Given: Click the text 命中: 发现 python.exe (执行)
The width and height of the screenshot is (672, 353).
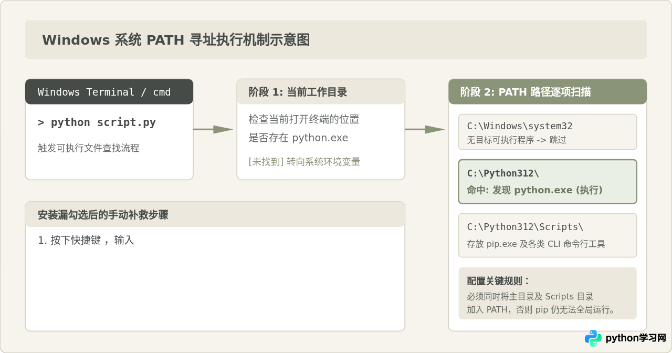Looking at the screenshot, I should coord(534,190).
